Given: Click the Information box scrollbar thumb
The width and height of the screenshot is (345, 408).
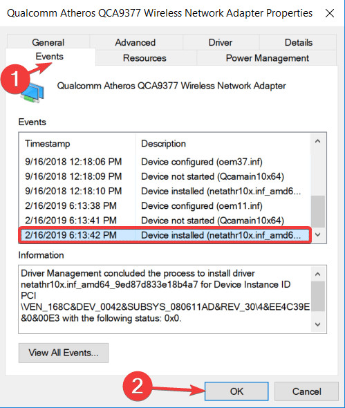Looking at the screenshot, I should pos(318,296).
